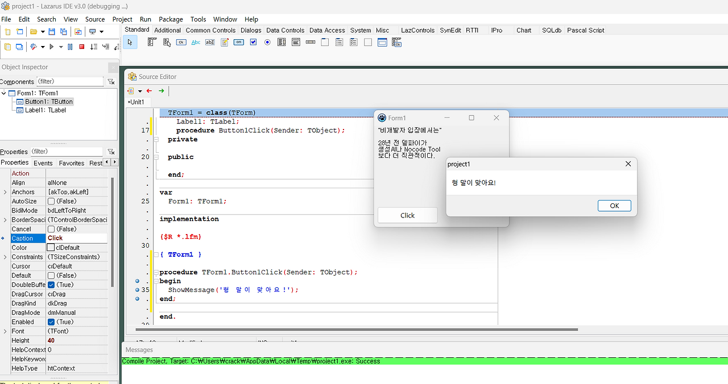Click the red Stop debugging icon
The width and height of the screenshot is (728, 384).
click(82, 47)
